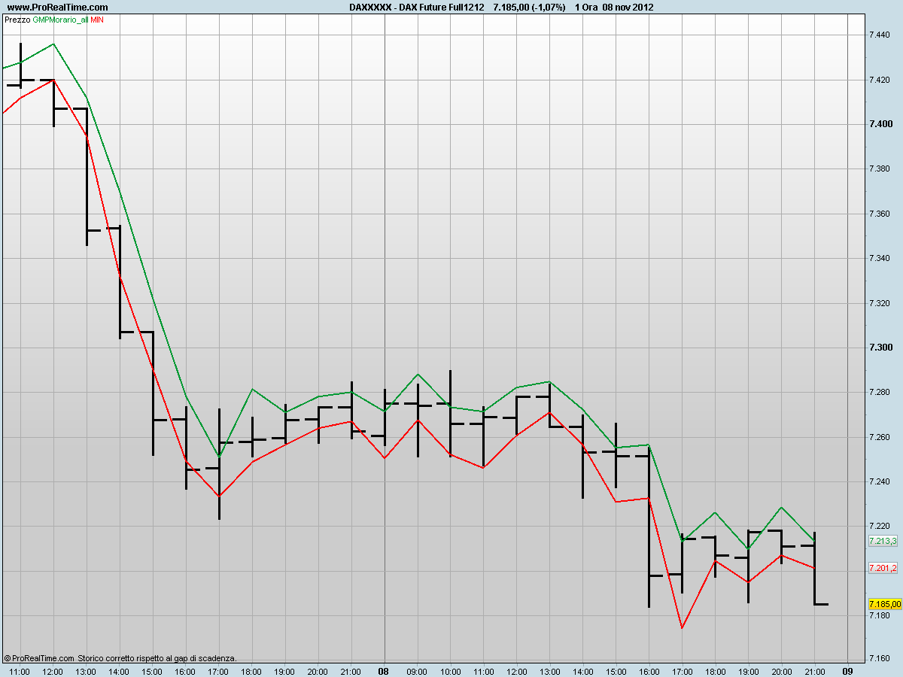This screenshot has width=903, height=677.
Task: Click the bold 08 day marker on time axis
Action: click(x=383, y=671)
